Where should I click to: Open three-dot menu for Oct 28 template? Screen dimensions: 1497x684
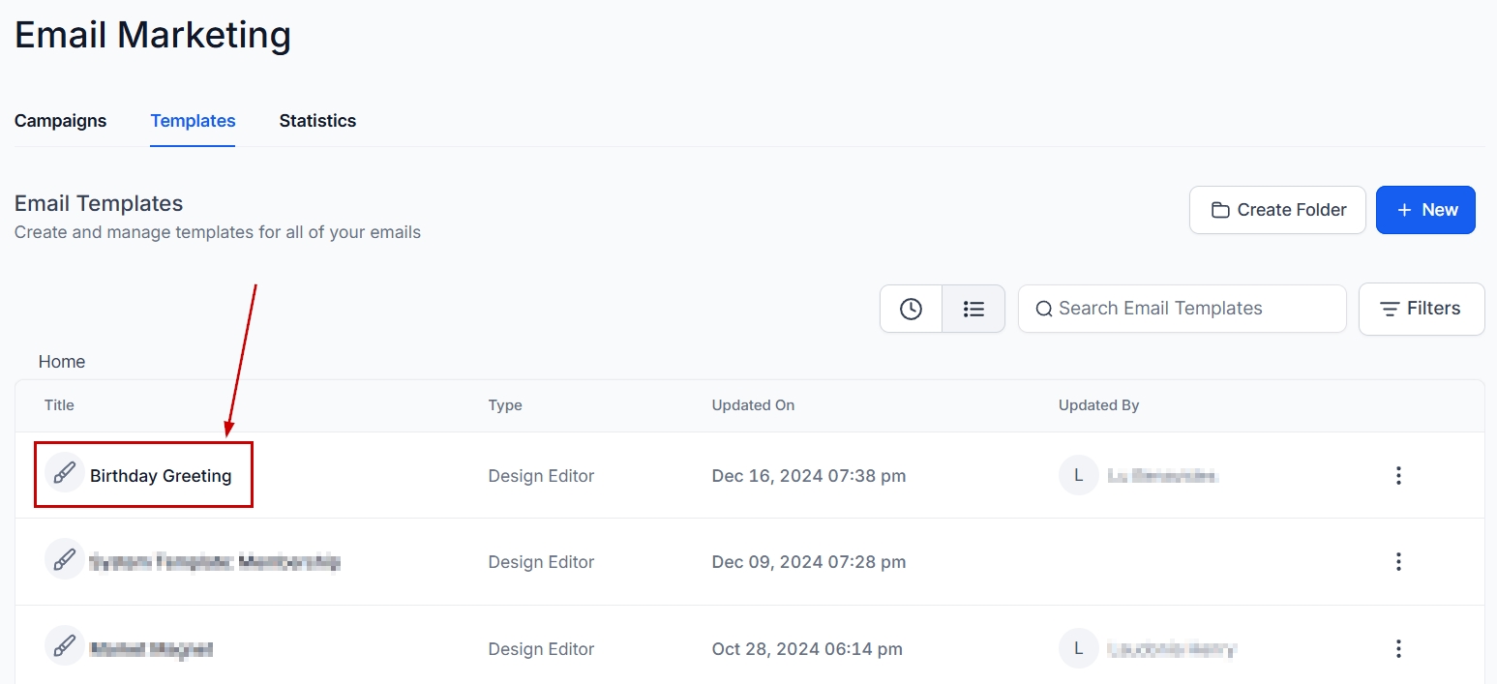(1397, 648)
